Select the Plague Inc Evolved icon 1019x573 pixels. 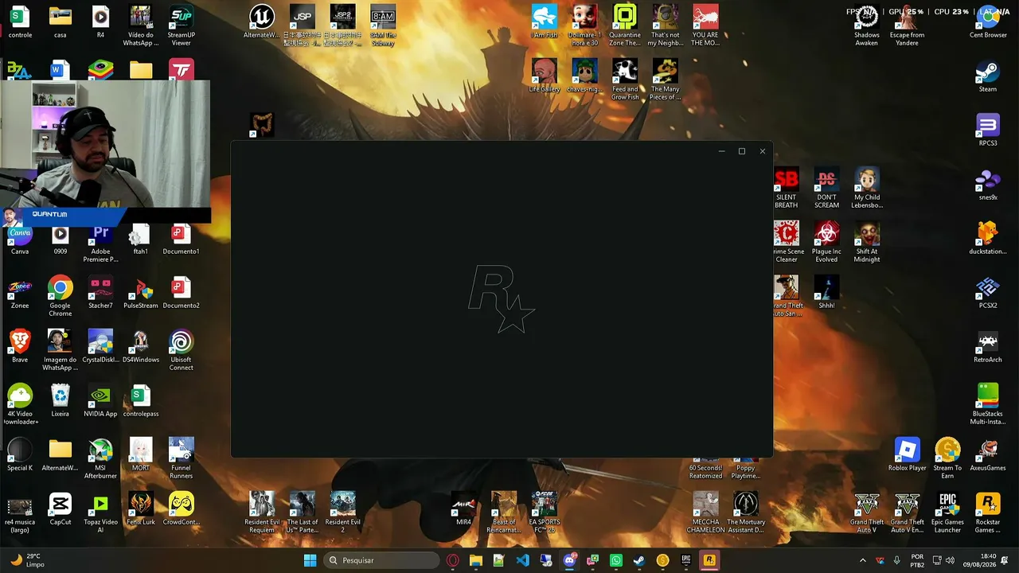click(x=826, y=243)
